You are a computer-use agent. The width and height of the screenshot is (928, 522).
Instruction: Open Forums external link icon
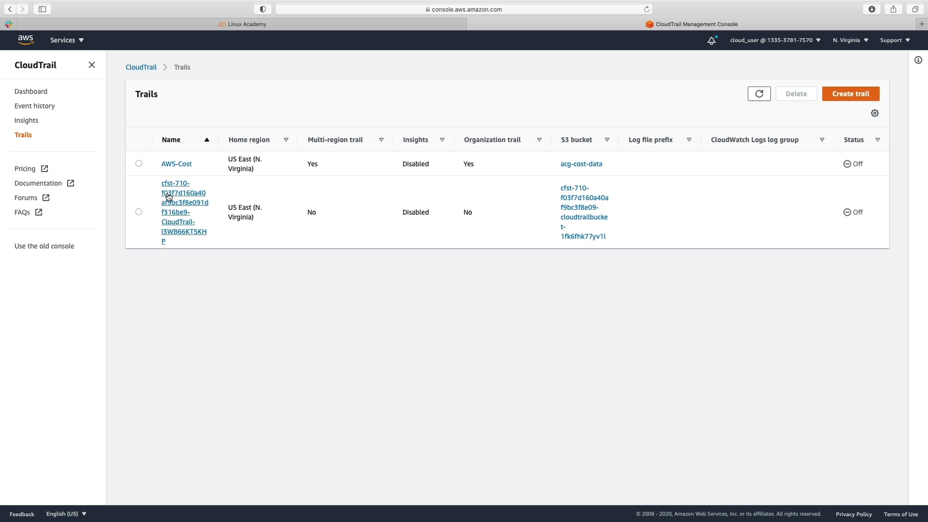[46, 198]
